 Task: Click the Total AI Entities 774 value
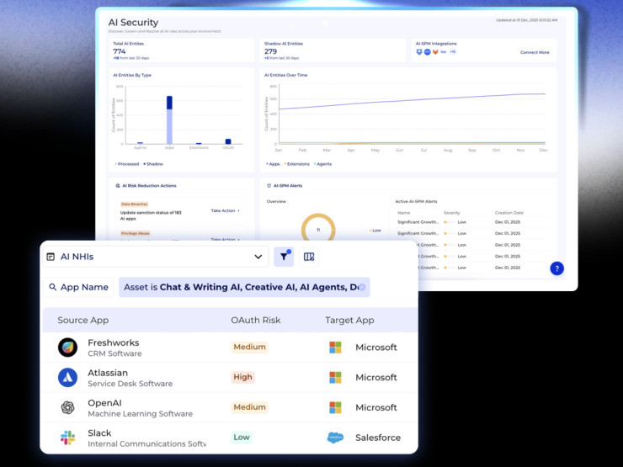click(120, 51)
